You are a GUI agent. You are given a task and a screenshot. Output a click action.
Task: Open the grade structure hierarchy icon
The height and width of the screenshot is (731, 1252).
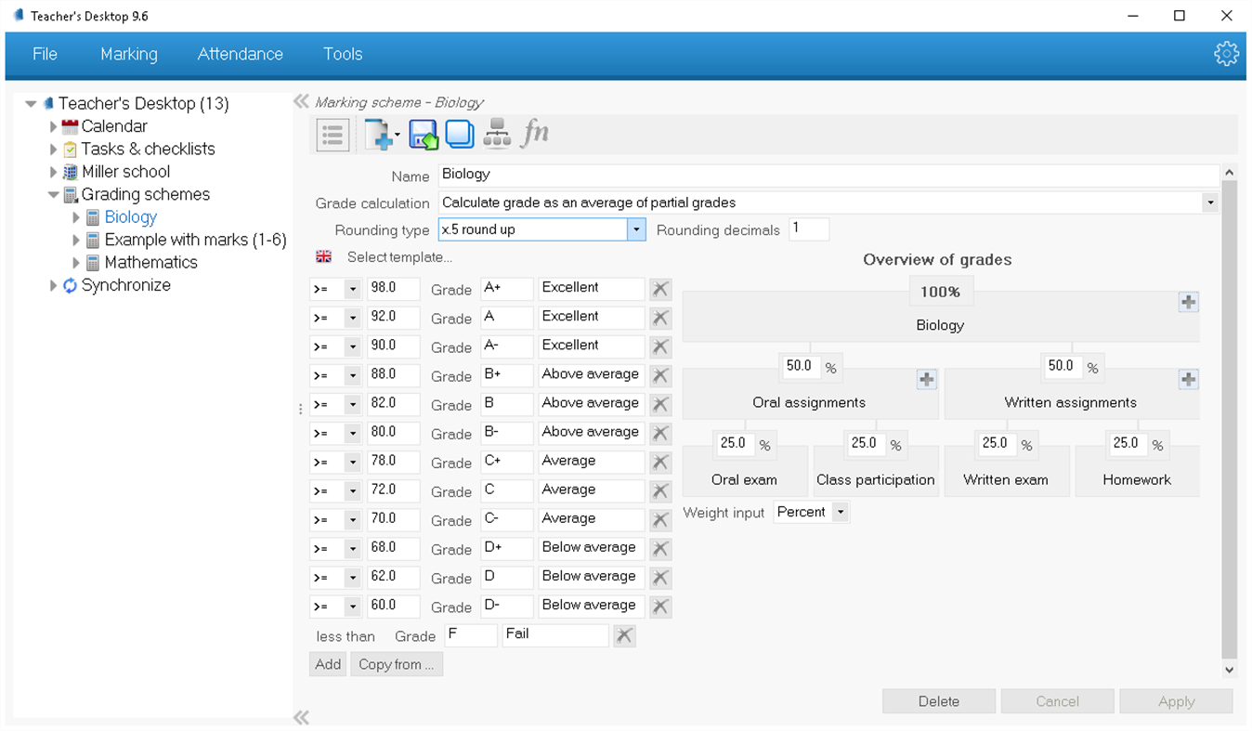tap(497, 134)
